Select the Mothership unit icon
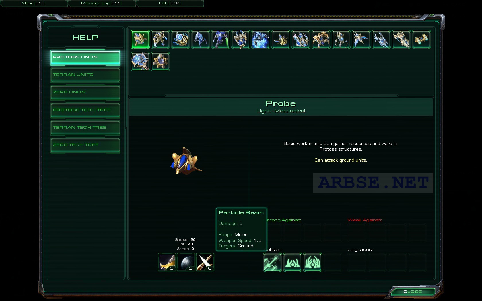The image size is (482, 301). pyautogui.click(x=140, y=61)
